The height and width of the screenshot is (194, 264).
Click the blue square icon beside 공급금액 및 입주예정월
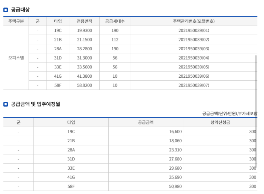coord(5,104)
